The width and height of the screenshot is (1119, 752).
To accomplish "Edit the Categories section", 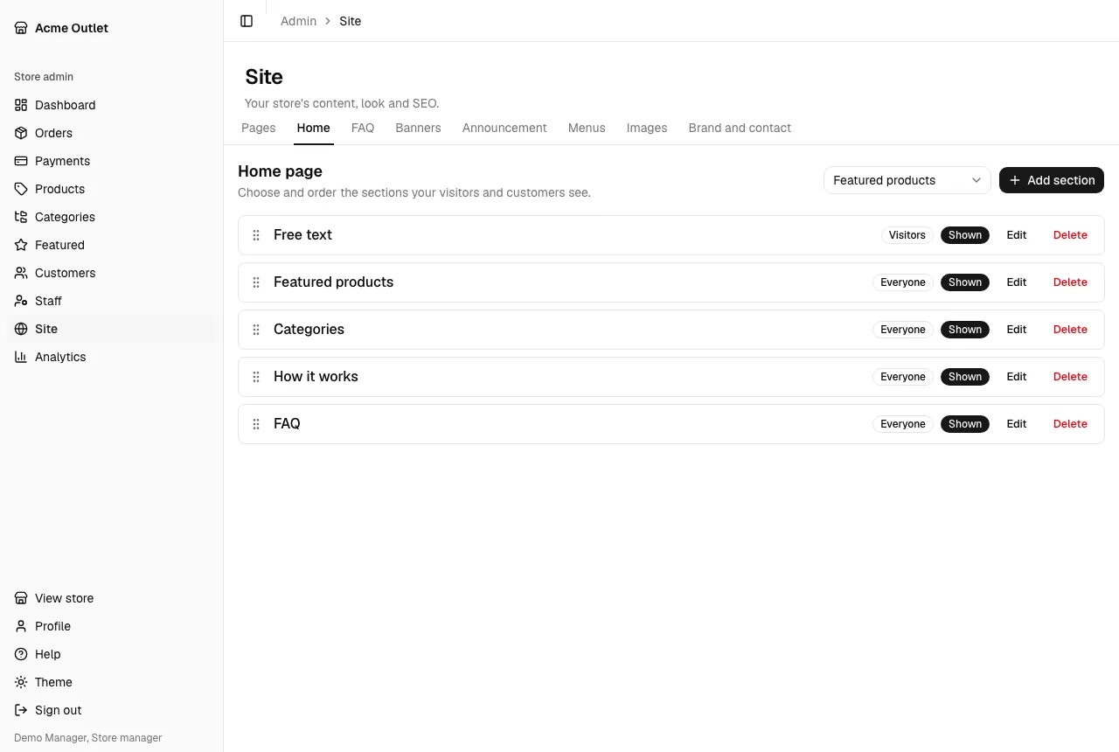I will [x=1017, y=330].
